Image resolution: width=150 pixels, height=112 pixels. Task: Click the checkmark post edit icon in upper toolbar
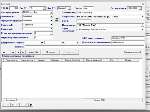13,52
